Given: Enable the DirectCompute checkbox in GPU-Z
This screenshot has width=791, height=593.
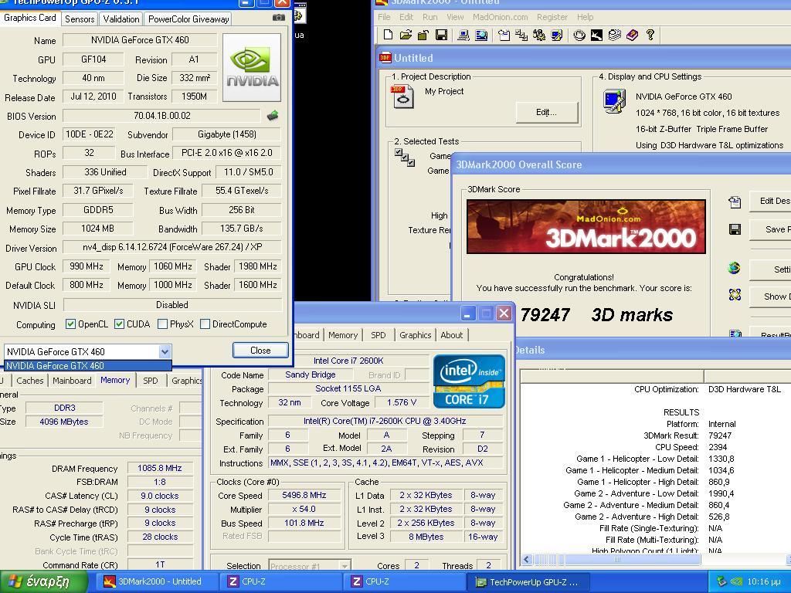Looking at the screenshot, I should click(x=205, y=324).
